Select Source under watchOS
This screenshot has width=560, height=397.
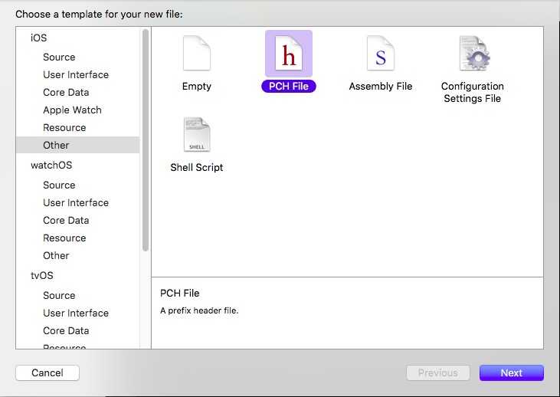coord(59,185)
